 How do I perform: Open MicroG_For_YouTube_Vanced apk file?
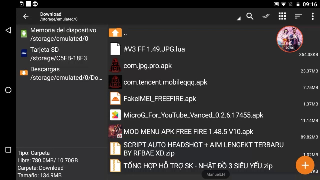(x=214, y=115)
